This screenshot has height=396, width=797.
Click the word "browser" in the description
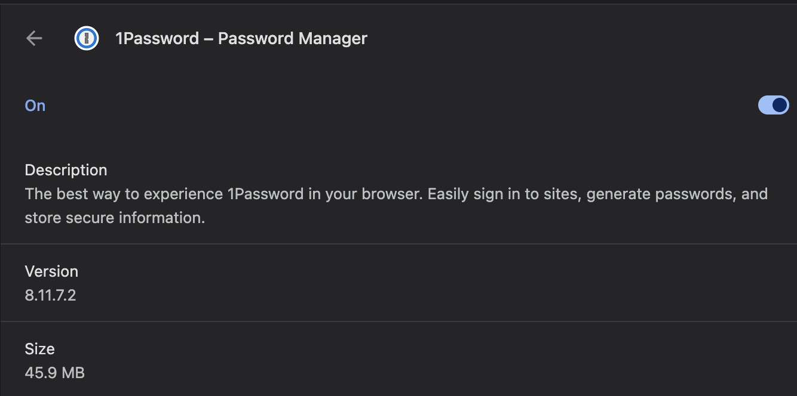pos(393,194)
